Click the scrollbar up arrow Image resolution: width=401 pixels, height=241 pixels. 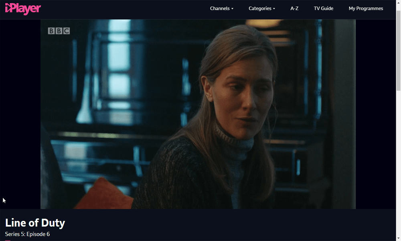pyautogui.click(x=399, y=2)
